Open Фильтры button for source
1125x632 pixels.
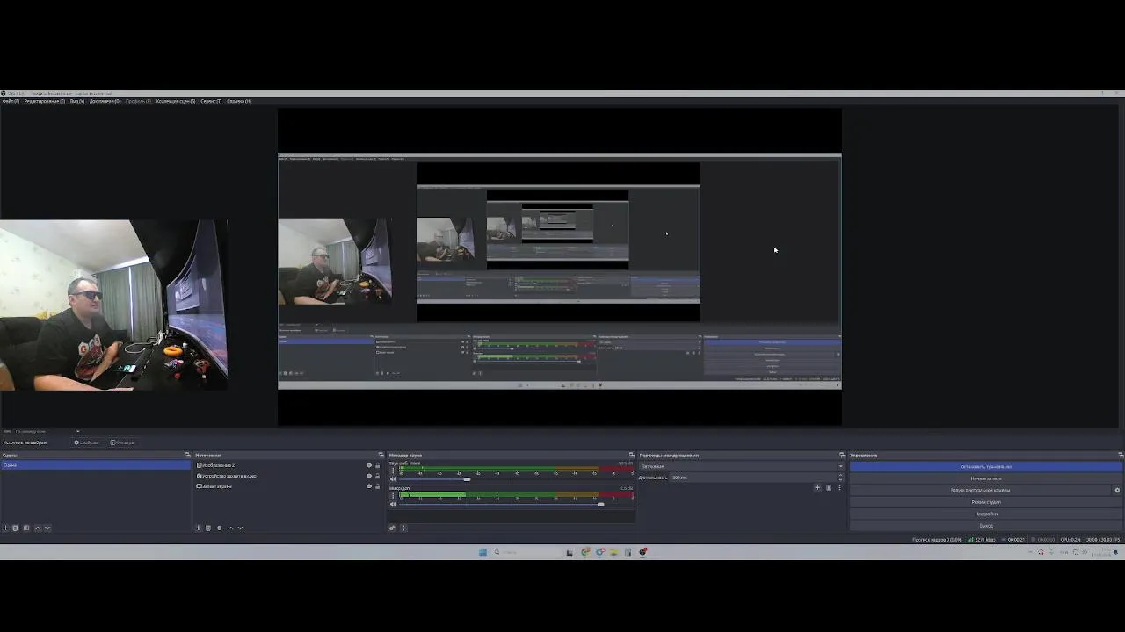coord(122,442)
